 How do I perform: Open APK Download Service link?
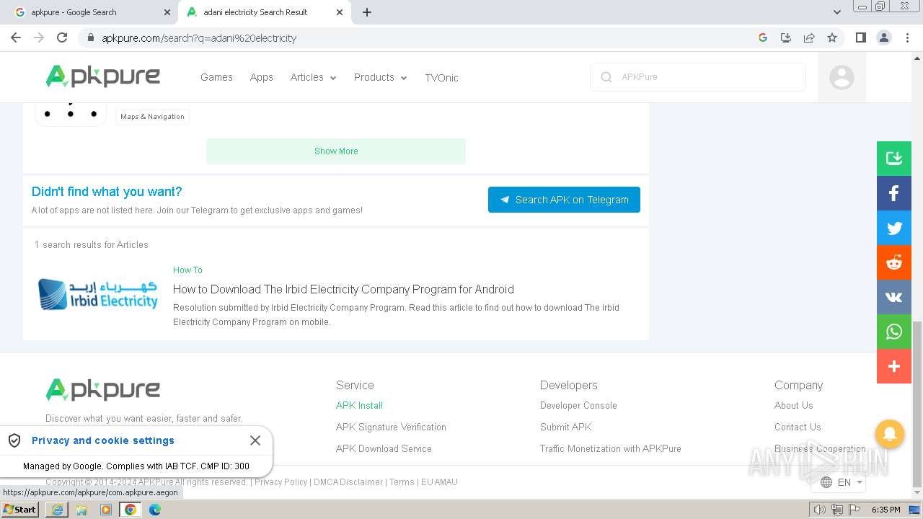tap(384, 448)
